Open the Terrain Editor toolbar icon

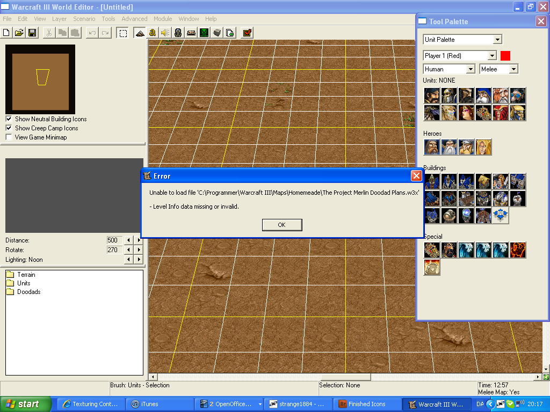(x=140, y=33)
